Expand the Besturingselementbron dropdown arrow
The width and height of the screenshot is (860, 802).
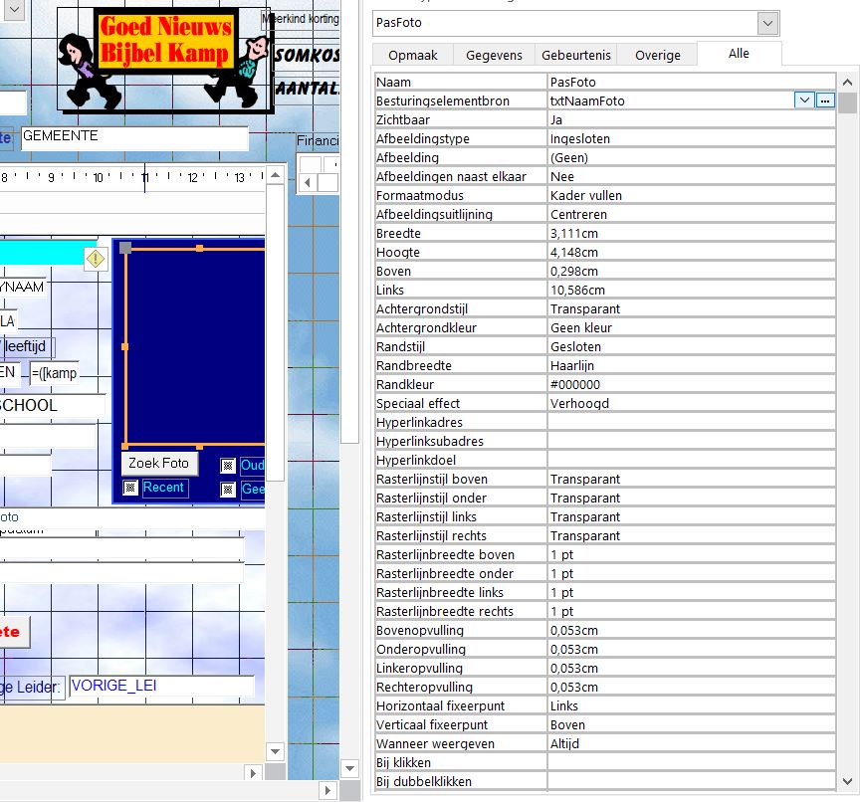click(x=804, y=100)
